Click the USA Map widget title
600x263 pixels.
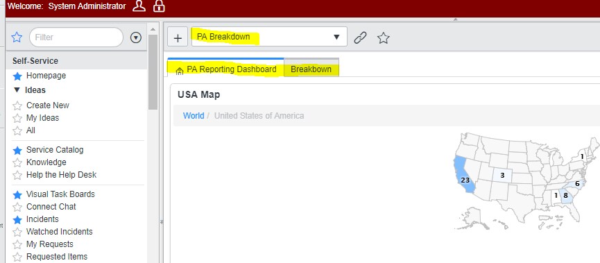coord(198,94)
